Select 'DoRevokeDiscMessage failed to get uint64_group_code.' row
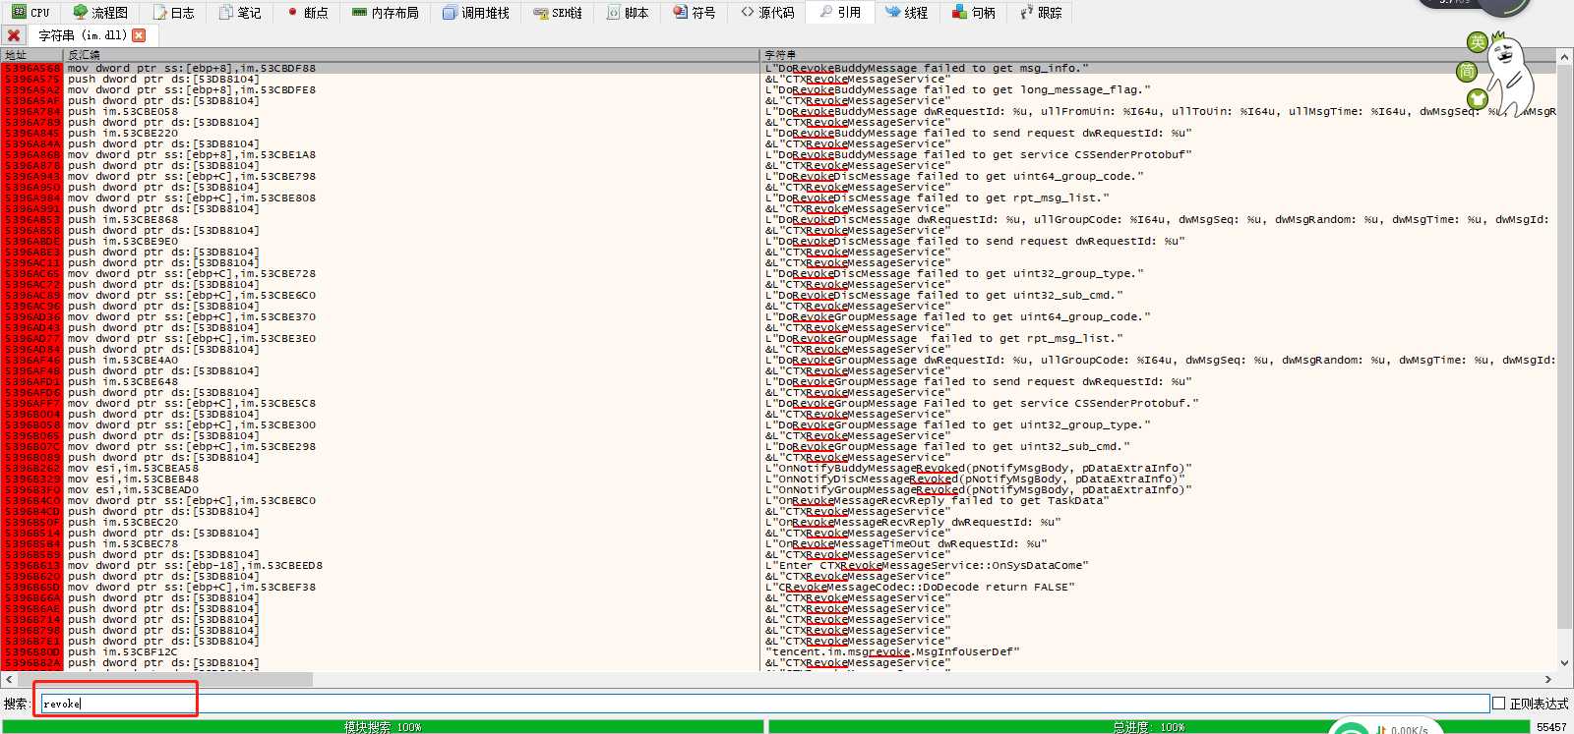The image size is (1574, 734). point(954,176)
